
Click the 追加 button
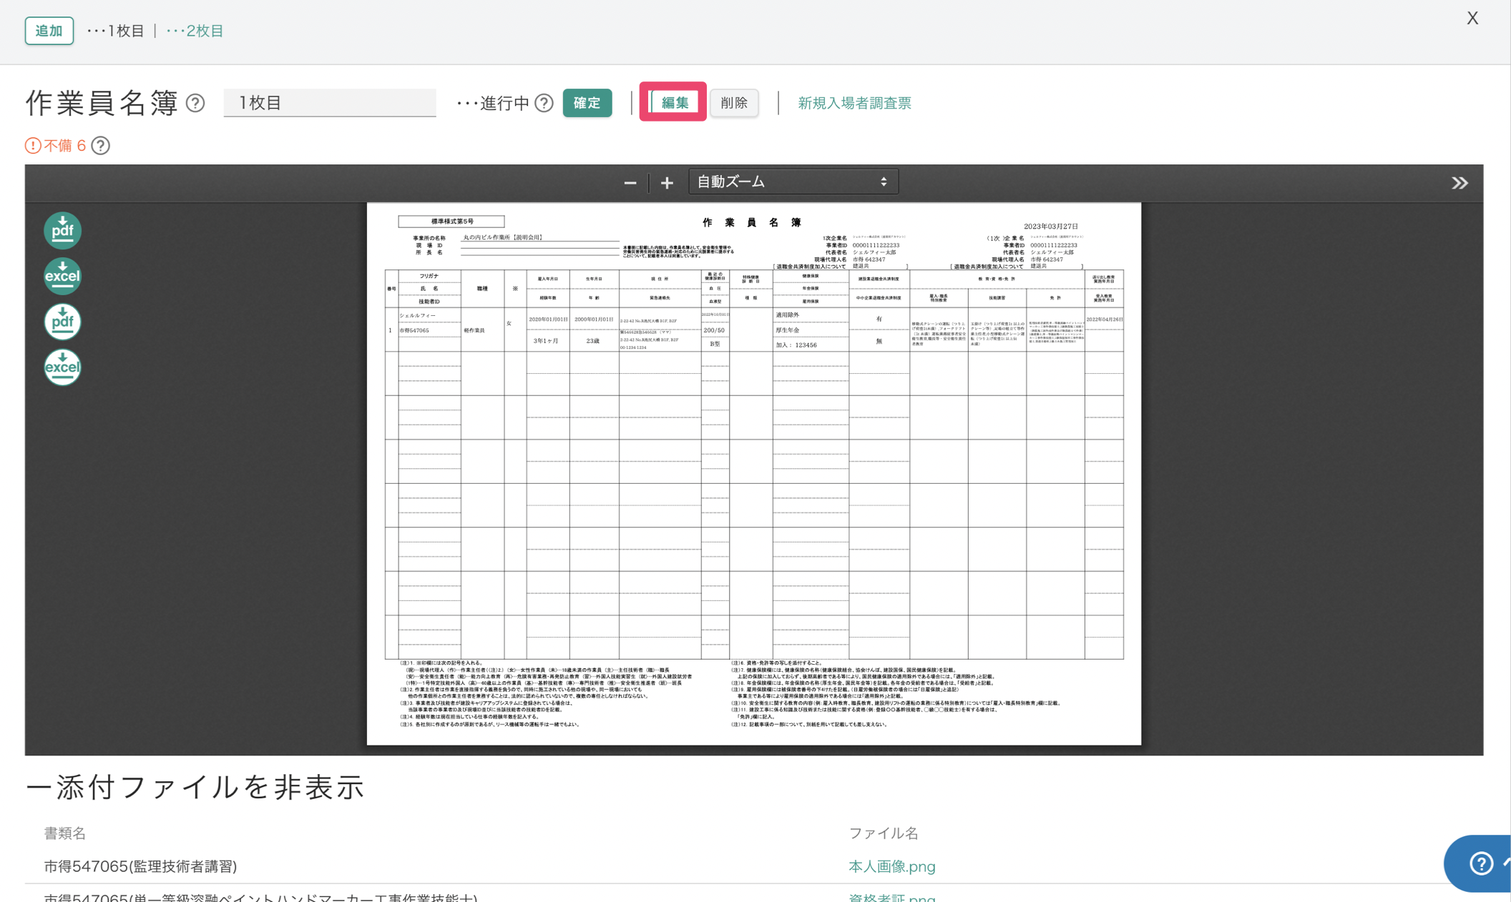click(x=49, y=31)
